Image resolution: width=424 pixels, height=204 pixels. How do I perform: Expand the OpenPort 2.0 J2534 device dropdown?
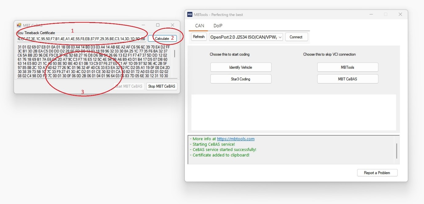[x=279, y=37]
